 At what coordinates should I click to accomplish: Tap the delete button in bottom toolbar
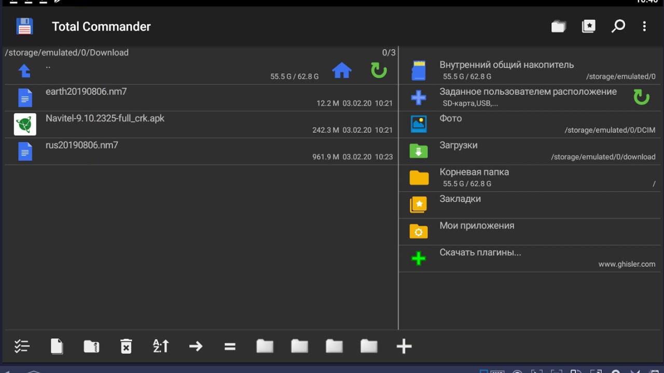coord(126,346)
